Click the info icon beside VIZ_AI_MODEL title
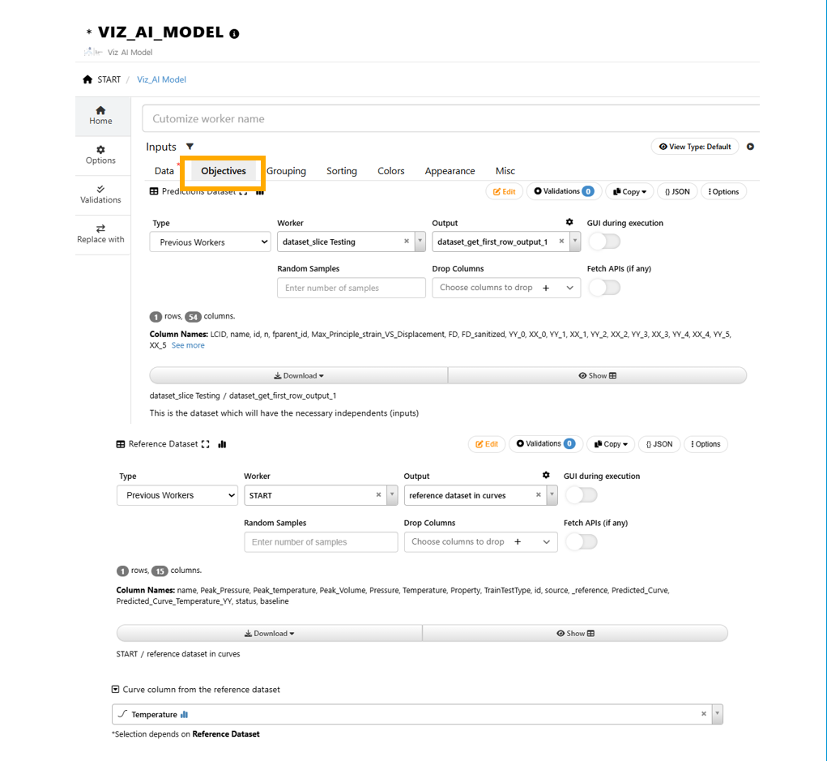The image size is (827, 761). tap(234, 34)
